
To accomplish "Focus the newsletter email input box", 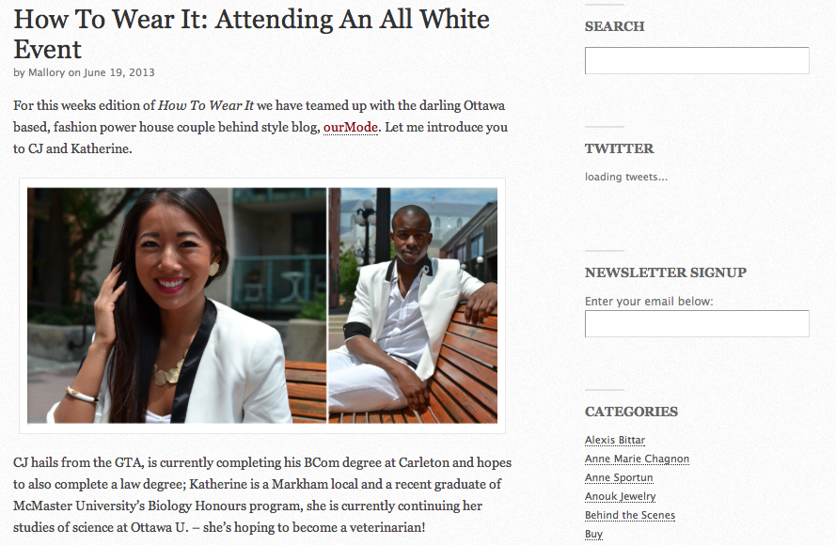I will [x=697, y=324].
